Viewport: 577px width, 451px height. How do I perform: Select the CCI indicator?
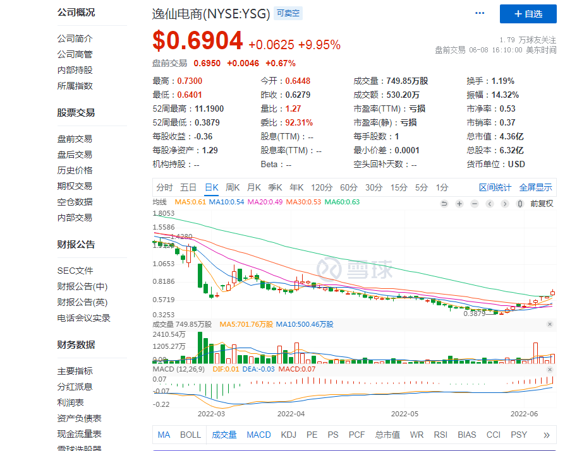point(494,435)
